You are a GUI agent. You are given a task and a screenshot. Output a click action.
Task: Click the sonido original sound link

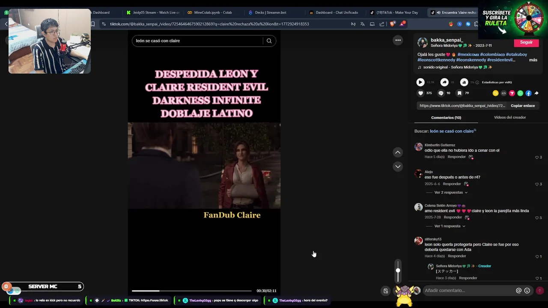click(x=458, y=67)
